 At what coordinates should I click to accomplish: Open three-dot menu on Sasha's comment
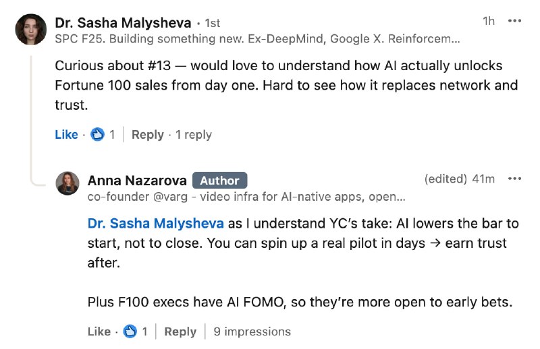pos(514,21)
